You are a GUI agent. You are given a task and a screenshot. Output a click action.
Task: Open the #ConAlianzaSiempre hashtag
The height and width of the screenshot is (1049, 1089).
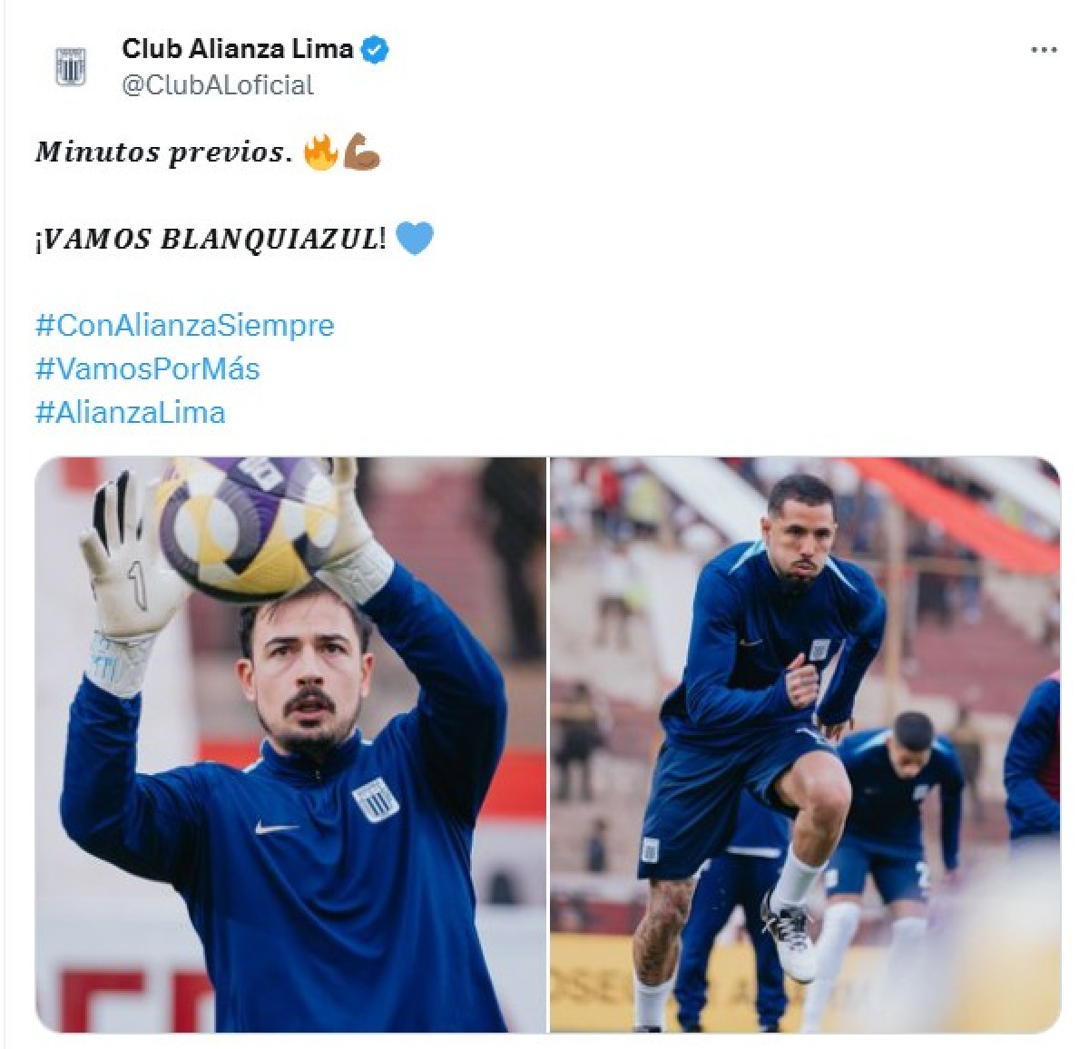184,325
